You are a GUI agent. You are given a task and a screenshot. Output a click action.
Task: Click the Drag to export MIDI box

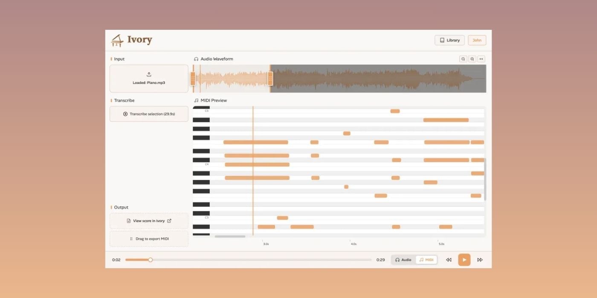click(x=149, y=239)
